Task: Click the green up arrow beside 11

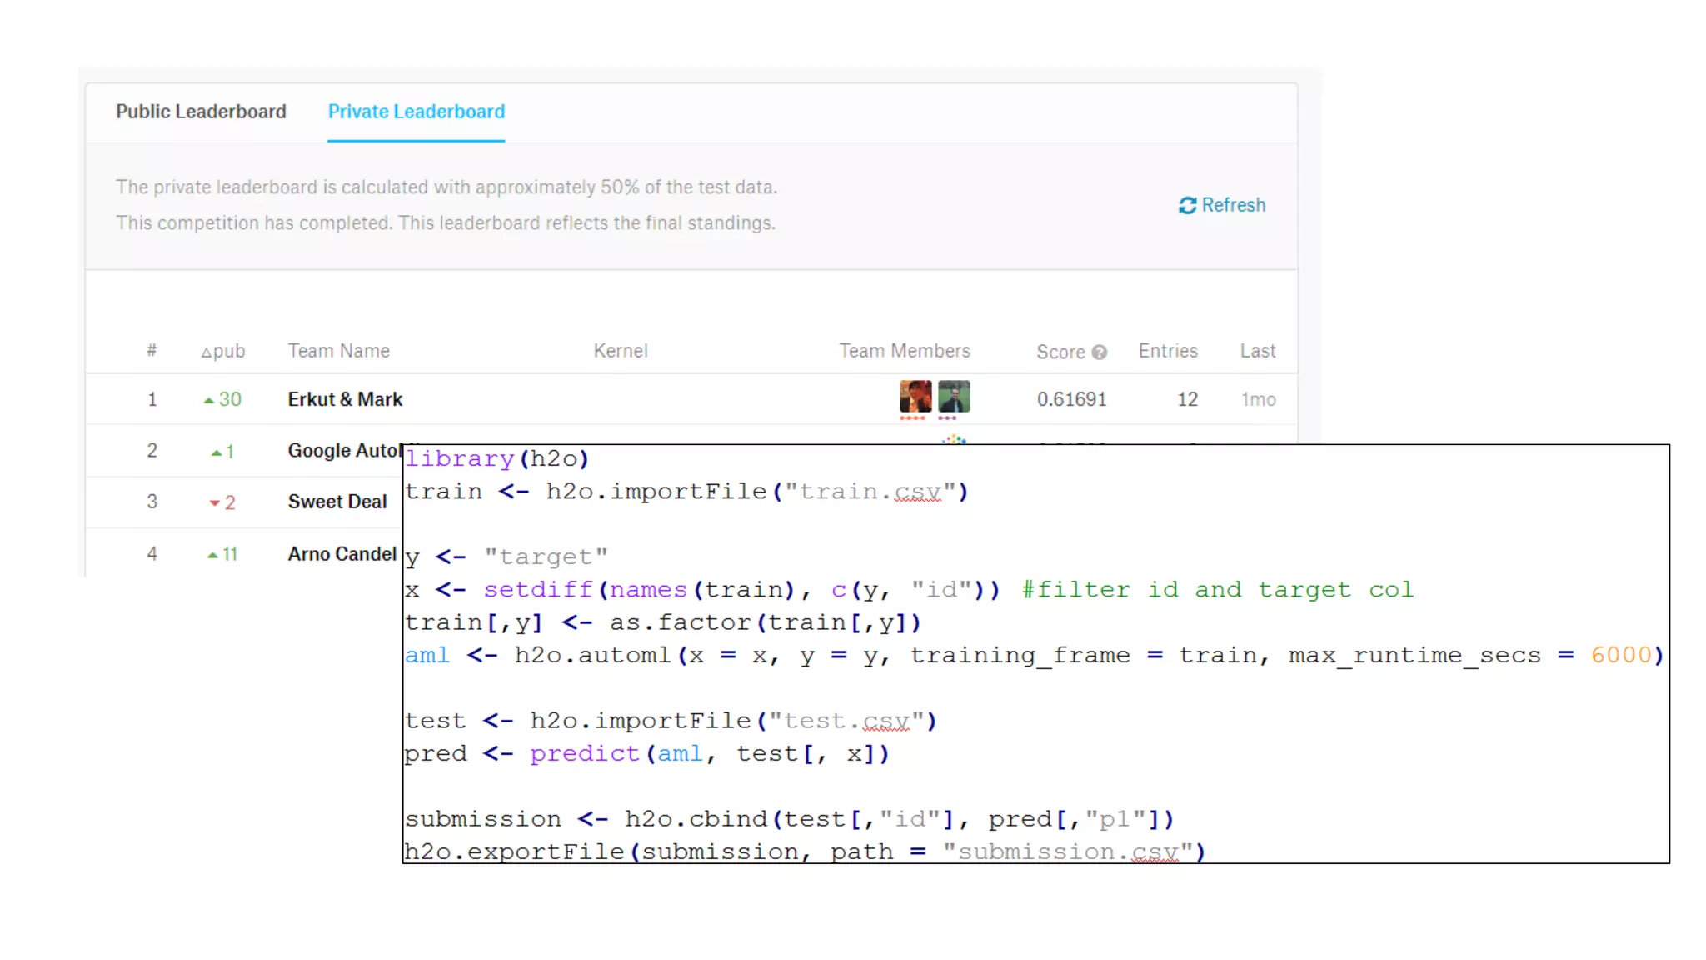Action: pos(212,555)
